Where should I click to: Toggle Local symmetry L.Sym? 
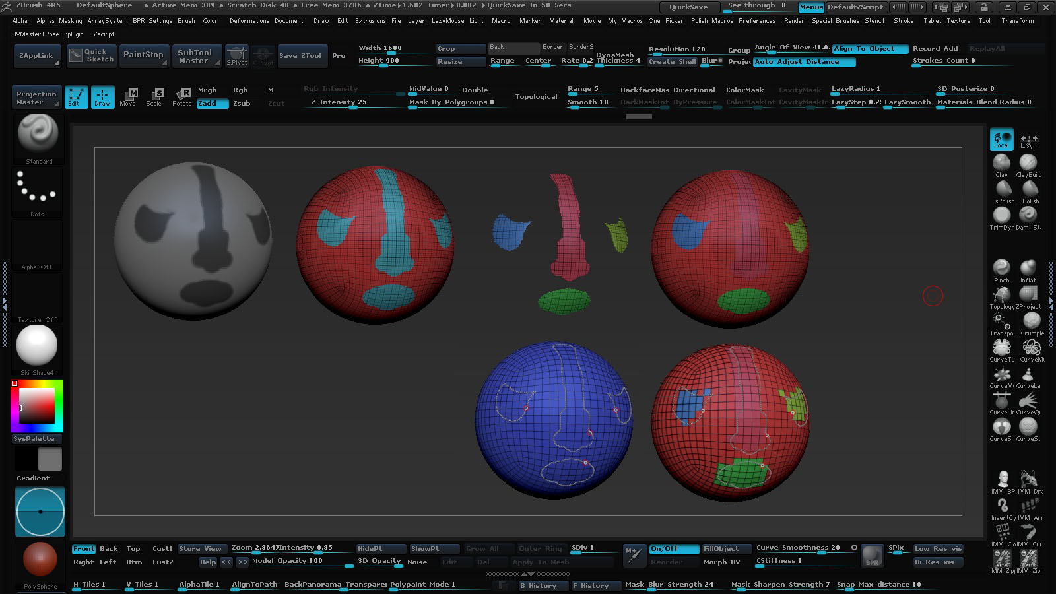pyautogui.click(x=1028, y=140)
